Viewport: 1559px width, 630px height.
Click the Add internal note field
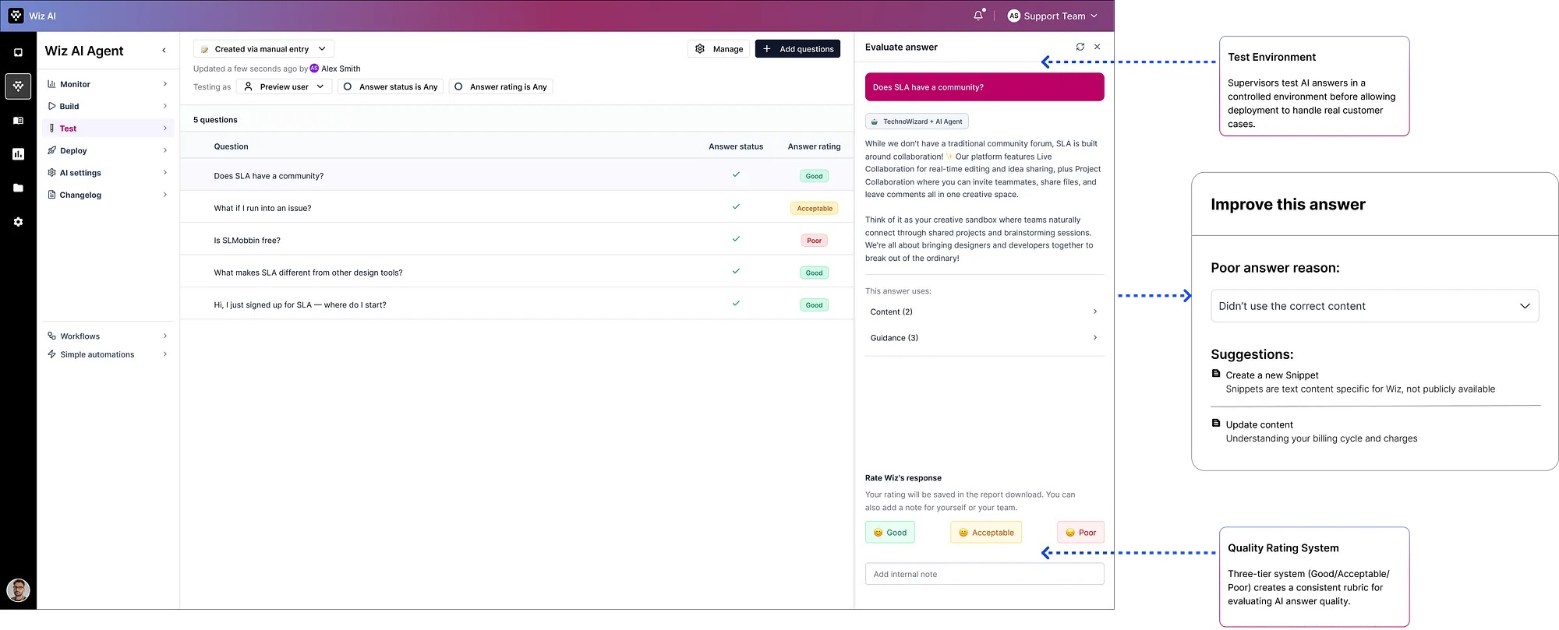985,574
